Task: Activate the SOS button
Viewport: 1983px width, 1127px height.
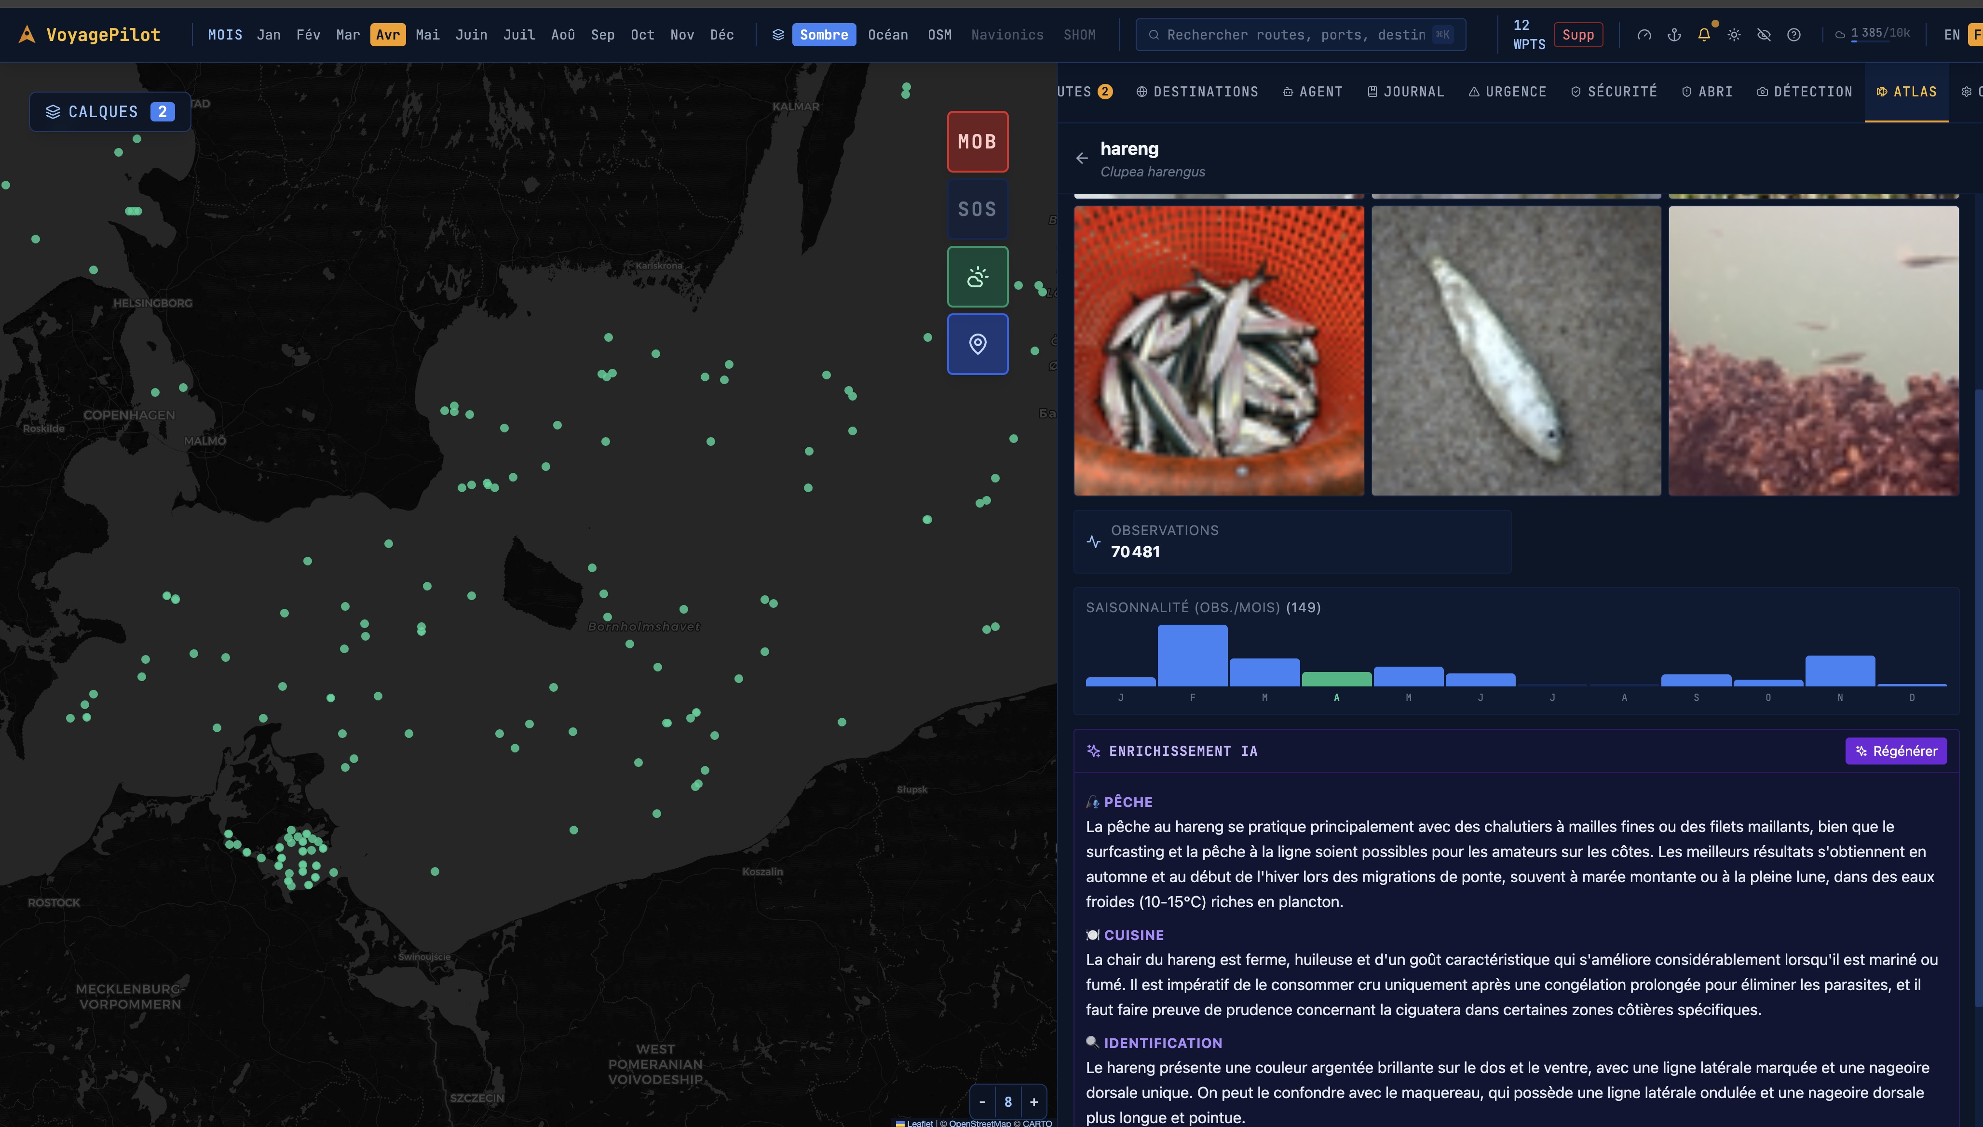Action: [x=977, y=209]
